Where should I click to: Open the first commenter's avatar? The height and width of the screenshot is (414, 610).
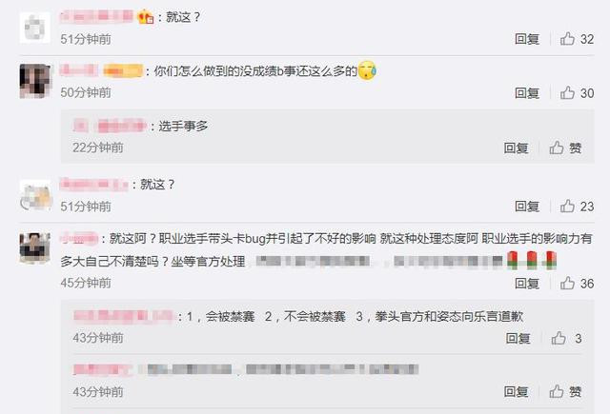click(35, 28)
